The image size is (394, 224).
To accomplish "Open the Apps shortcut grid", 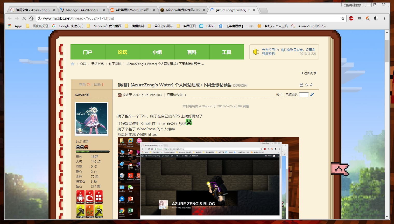I will 15,26.
